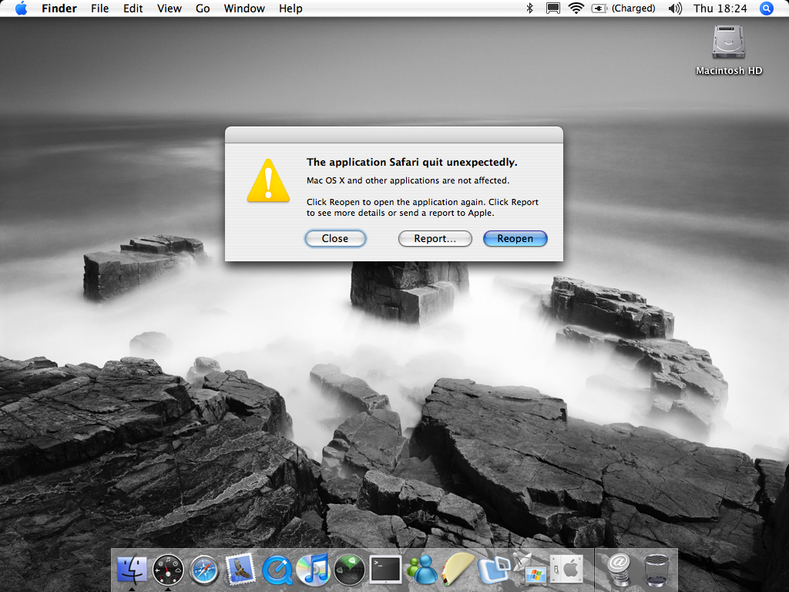Open the Trash in the Dock

pos(656,570)
